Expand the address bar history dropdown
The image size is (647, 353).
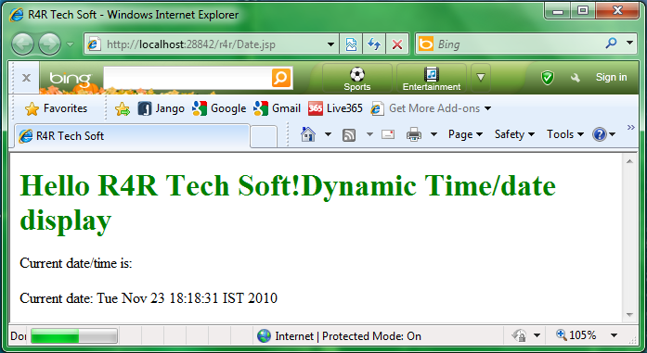[x=330, y=44]
